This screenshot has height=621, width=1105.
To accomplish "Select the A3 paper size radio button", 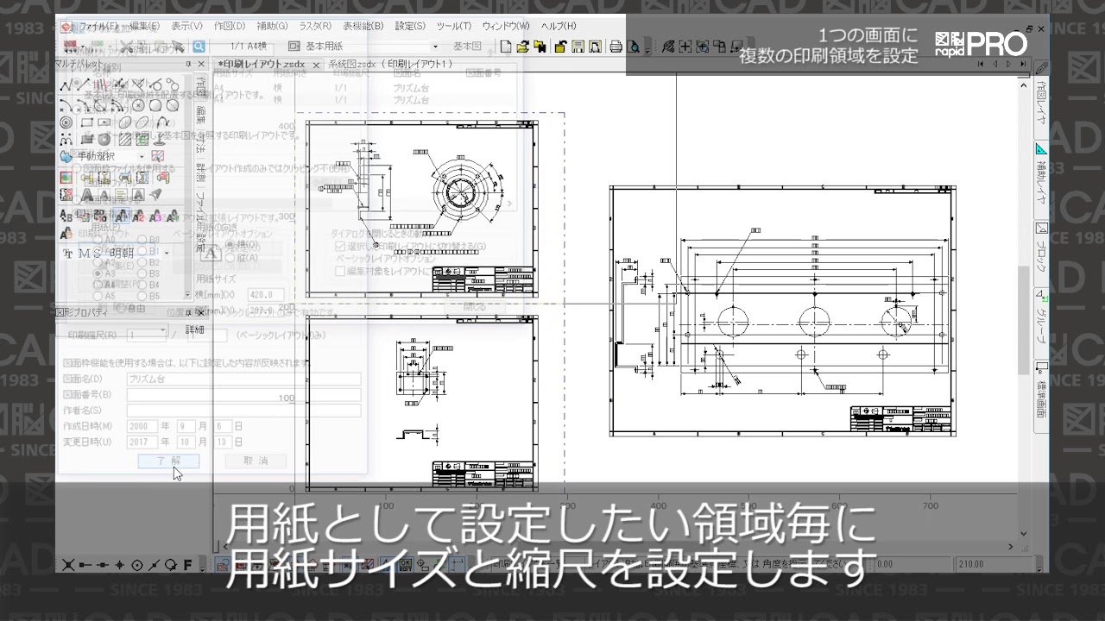I will (98, 273).
